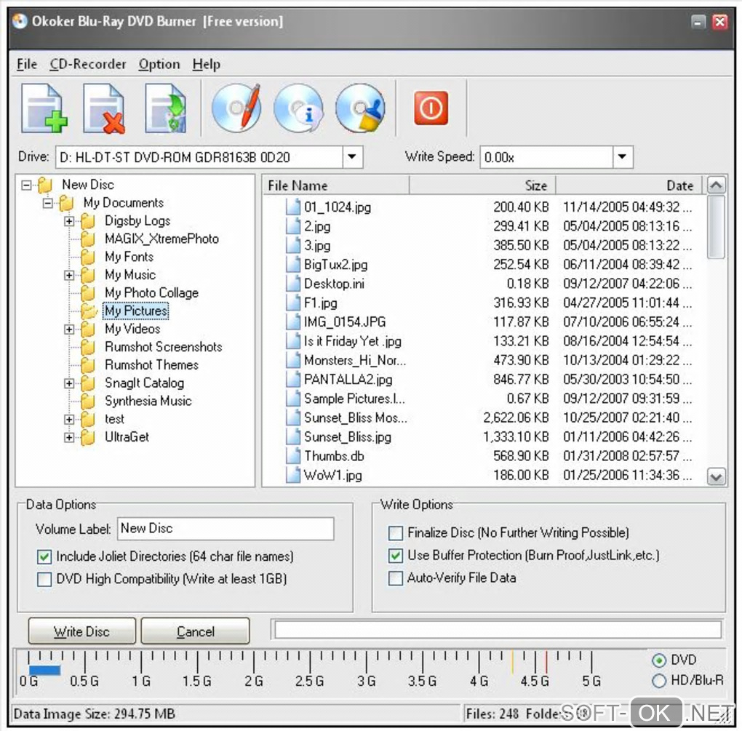Toggle Include Joliet Directories checkbox

[x=44, y=557]
